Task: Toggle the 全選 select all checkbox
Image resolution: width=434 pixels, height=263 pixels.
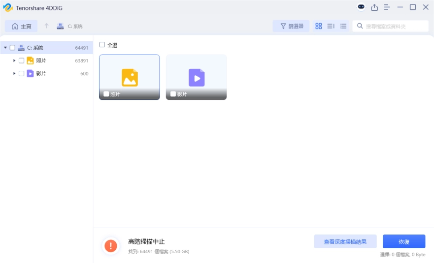Action: [x=102, y=45]
